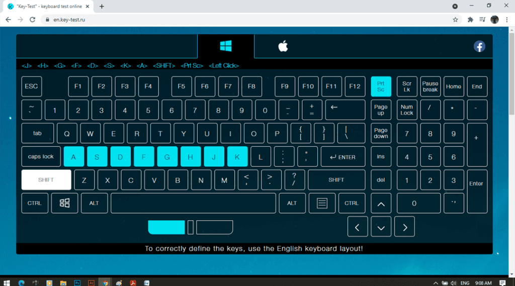The height and width of the screenshot is (286, 515).
Task: Click the right SHIFT key
Action: click(336, 180)
